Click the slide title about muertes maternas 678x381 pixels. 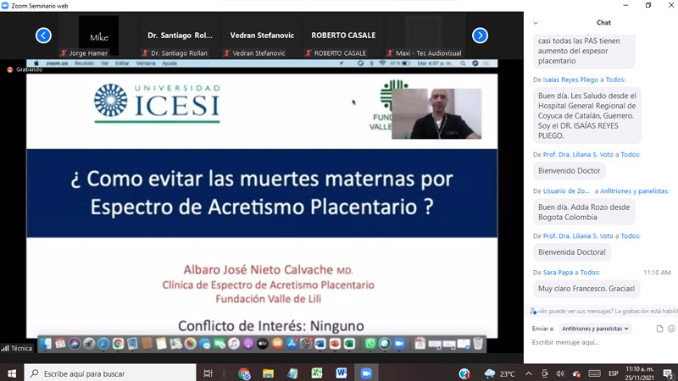[262, 193]
